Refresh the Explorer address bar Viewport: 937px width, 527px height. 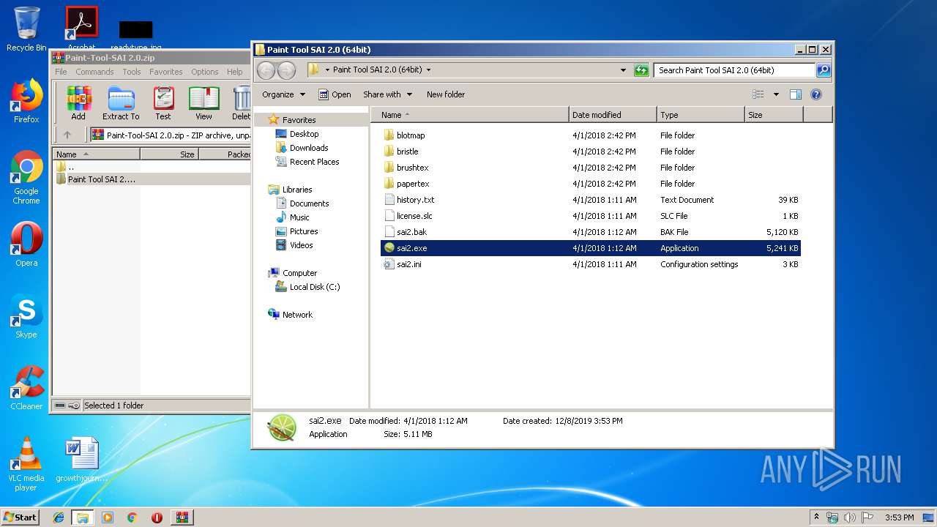[641, 70]
